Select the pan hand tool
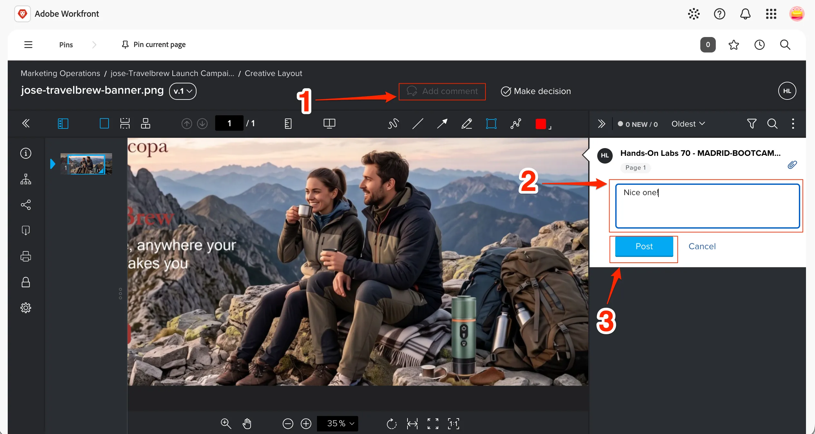 (247, 424)
